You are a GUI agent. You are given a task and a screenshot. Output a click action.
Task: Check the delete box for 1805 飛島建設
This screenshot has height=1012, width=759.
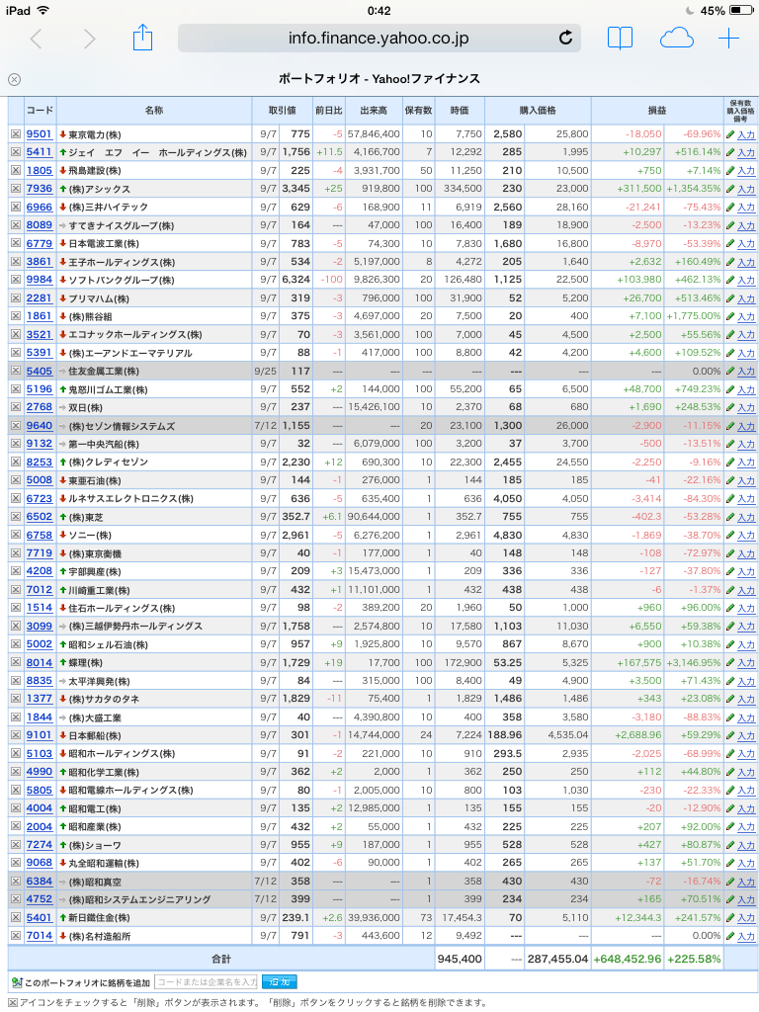point(15,170)
